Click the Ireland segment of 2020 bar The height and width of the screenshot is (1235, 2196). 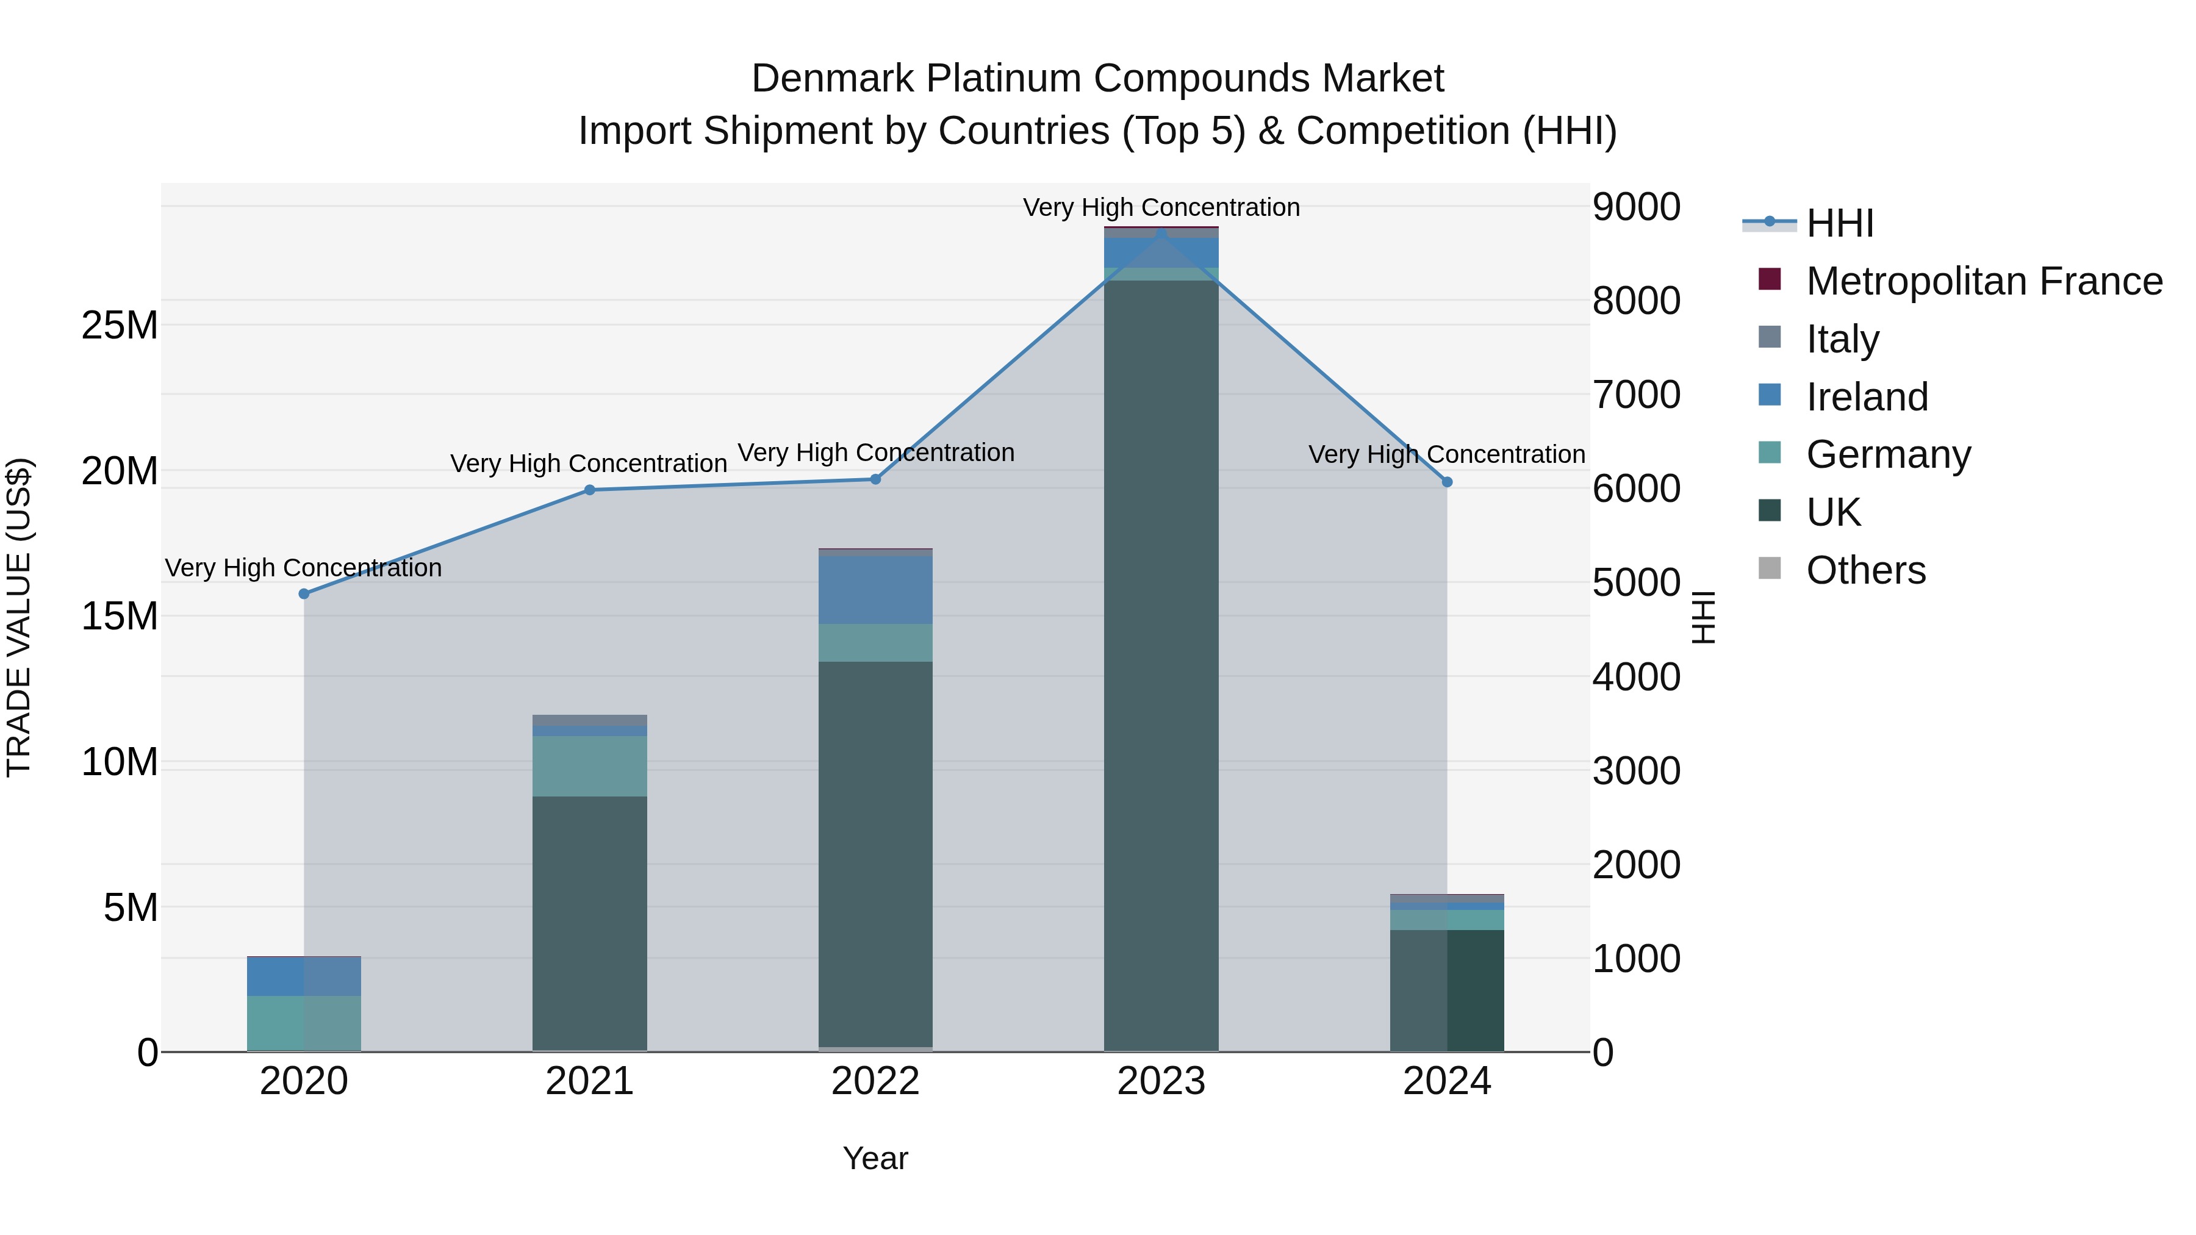(x=304, y=977)
